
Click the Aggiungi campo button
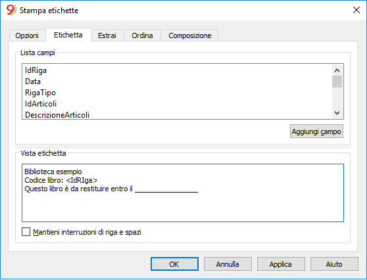pyautogui.click(x=316, y=131)
